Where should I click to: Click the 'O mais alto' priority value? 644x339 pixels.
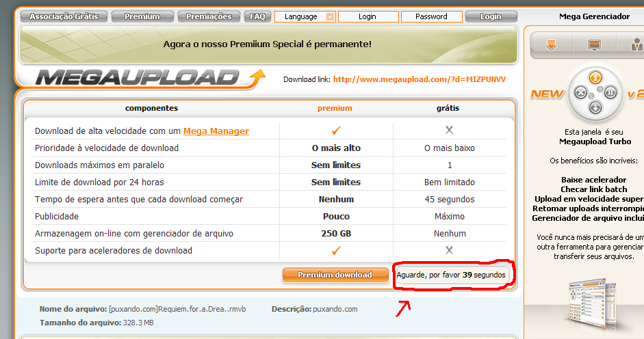(x=336, y=148)
